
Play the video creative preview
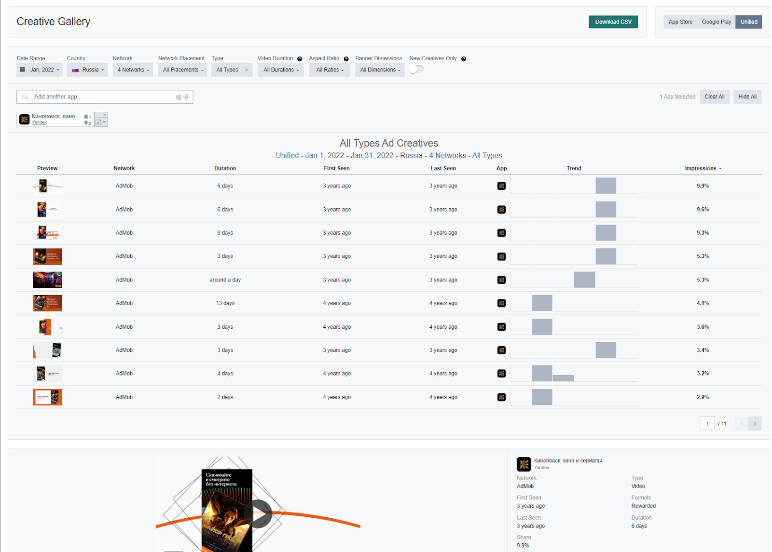[x=259, y=514]
